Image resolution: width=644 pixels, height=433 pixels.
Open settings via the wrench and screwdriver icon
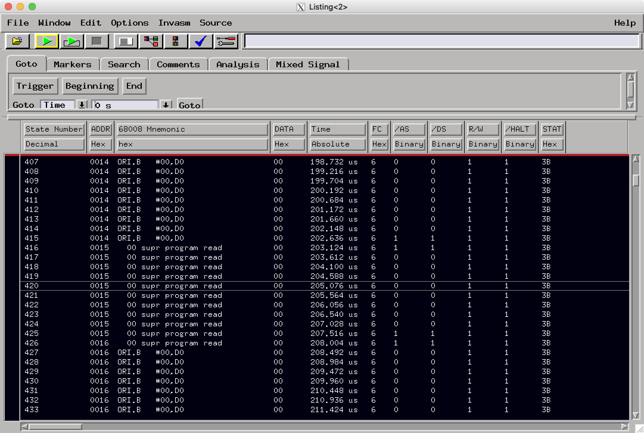(x=225, y=41)
